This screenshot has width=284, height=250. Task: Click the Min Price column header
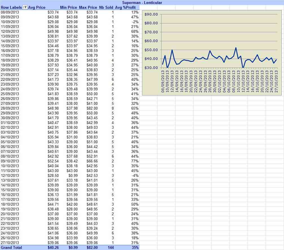point(69,7)
